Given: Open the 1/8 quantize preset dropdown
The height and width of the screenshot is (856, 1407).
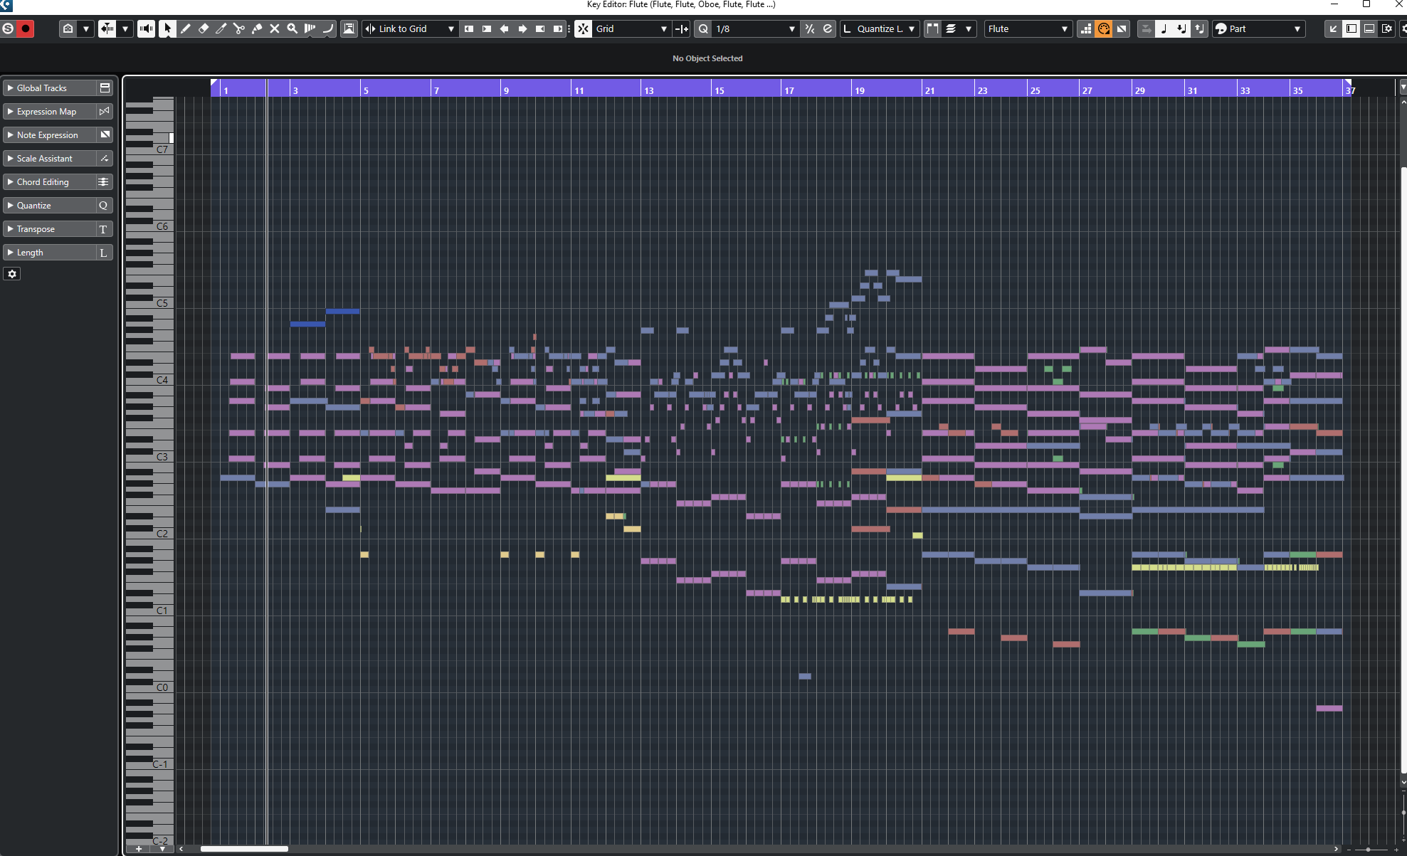Looking at the screenshot, I should coord(755,28).
